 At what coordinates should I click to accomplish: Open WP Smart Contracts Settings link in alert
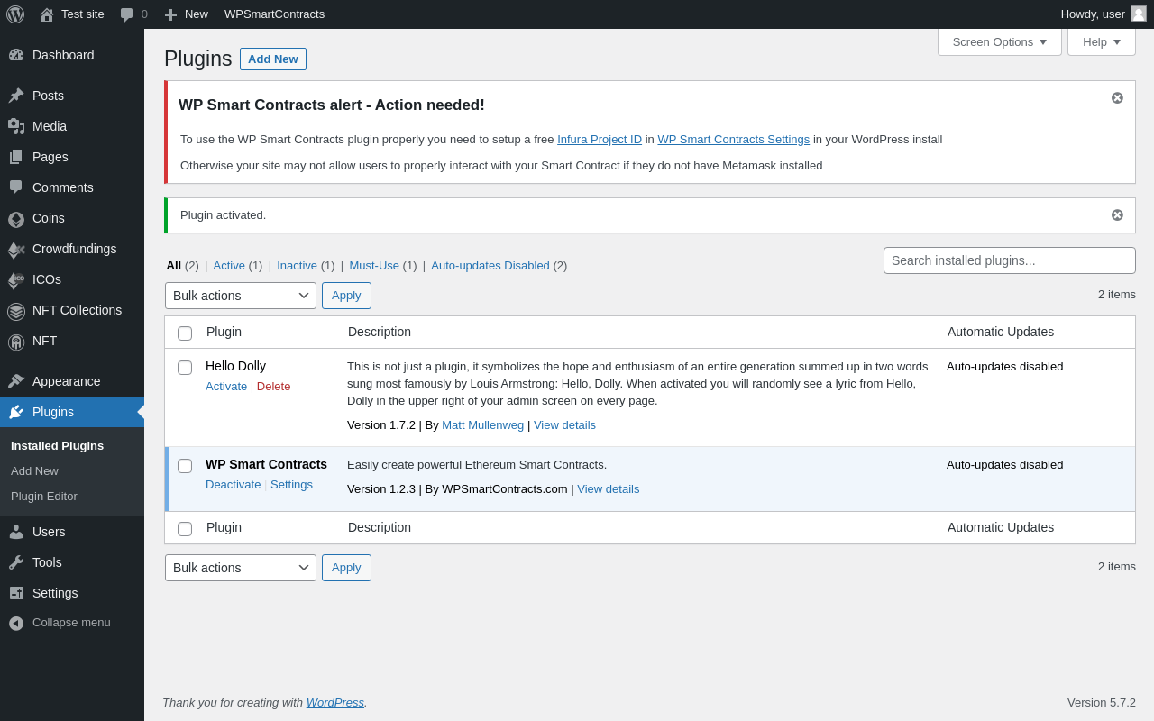click(733, 139)
